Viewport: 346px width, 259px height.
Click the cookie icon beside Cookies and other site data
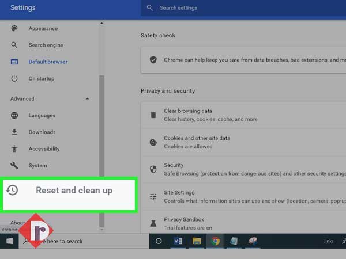pos(153,142)
